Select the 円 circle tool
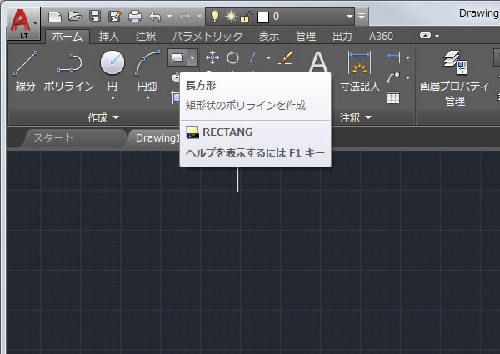500x354 pixels. click(x=112, y=71)
